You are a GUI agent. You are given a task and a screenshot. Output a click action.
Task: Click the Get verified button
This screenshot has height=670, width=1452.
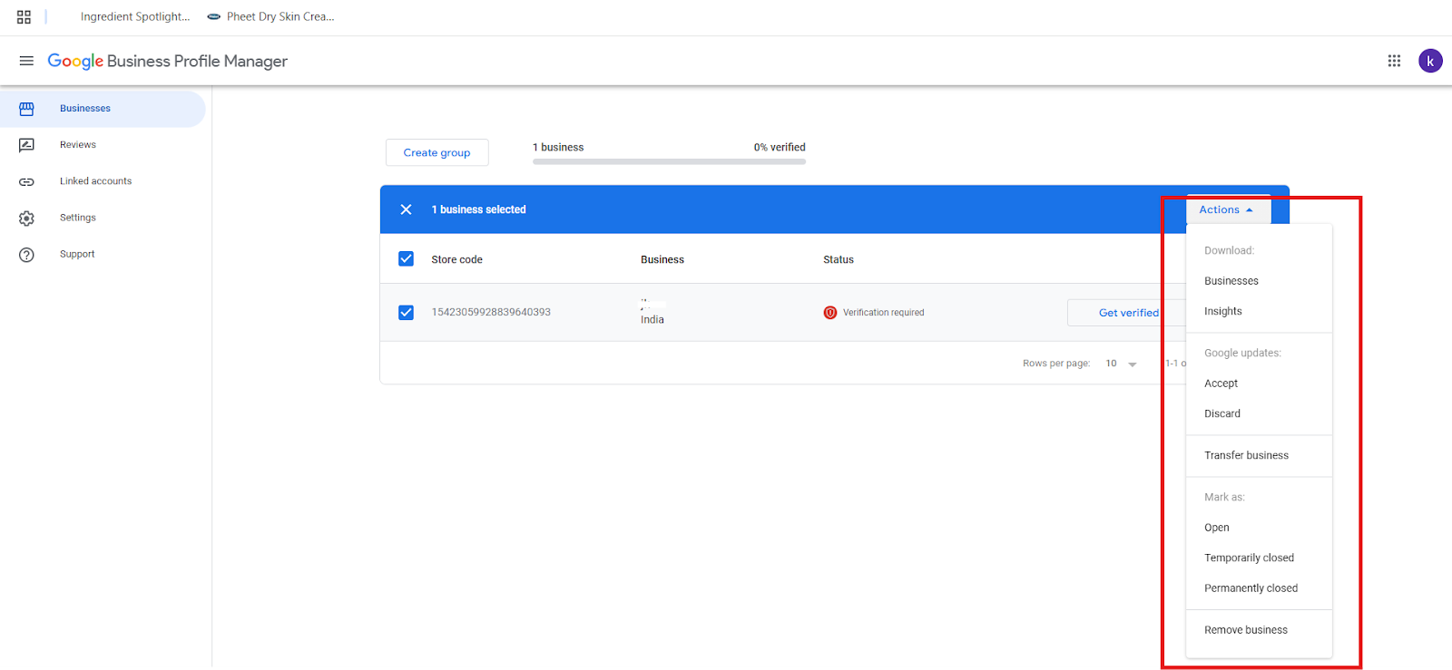1128,313
